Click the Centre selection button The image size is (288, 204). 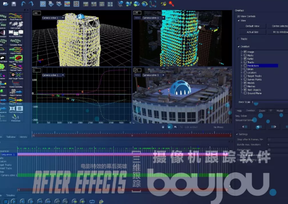tap(278, 26)
